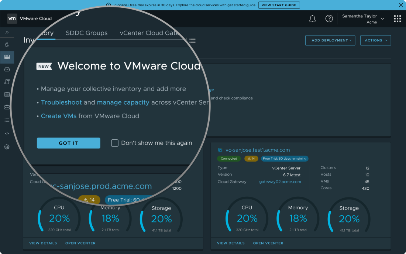The height and width of the screenshot is (254, 406).
Task: Click Free Trial: 60 days remaining badge
Action: click(x=285, y=159)
